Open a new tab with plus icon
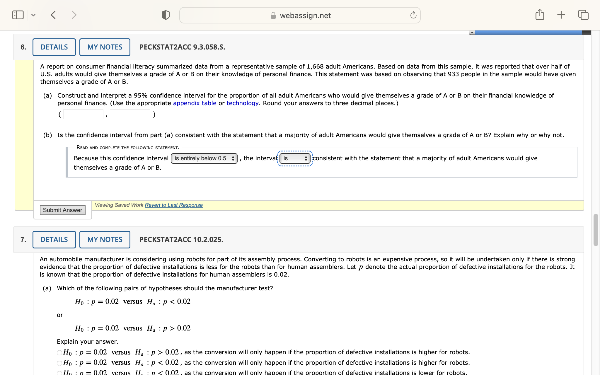Viewport: 600px width, 375px height. 561,15
